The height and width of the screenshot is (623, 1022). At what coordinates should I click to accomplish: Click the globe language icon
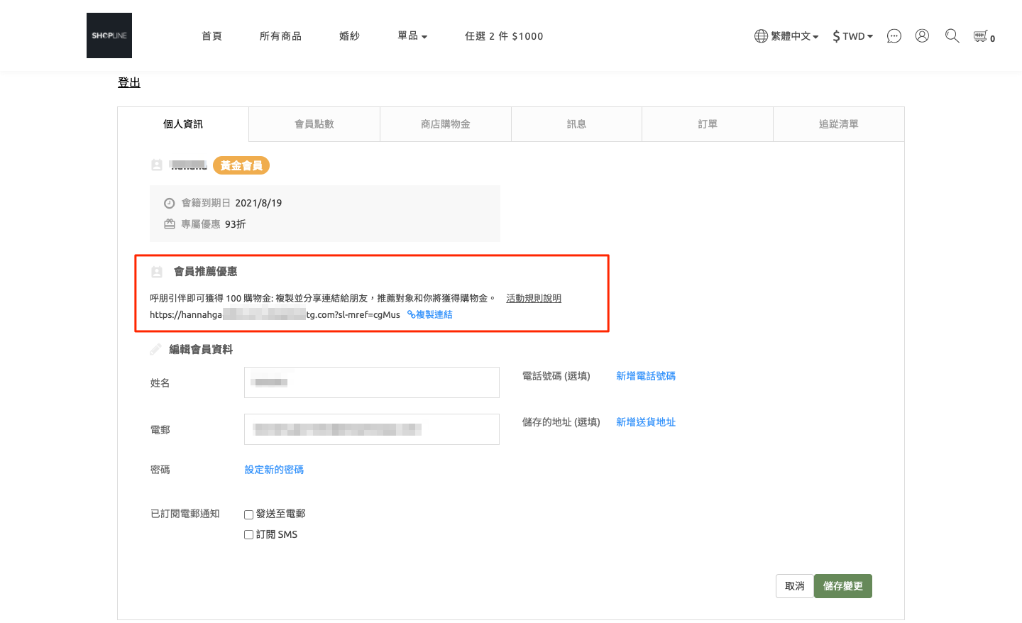point(761,36)
